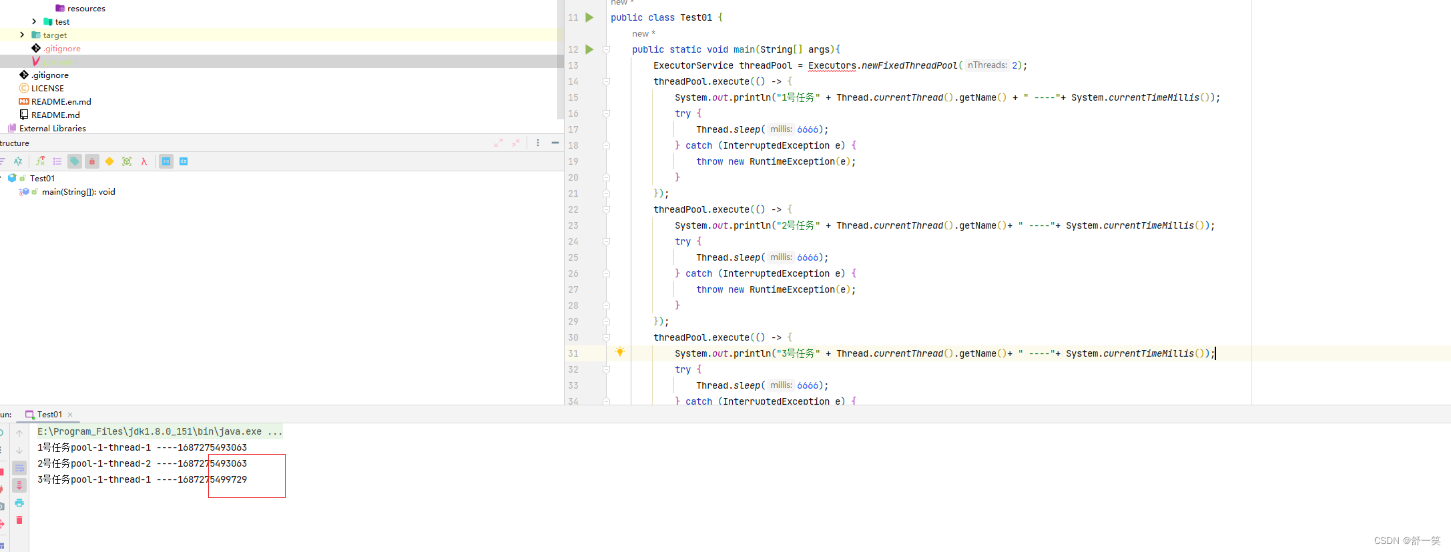Select Test01 class node in Structure
This screenshot has height=552, width=1451.
42,178
